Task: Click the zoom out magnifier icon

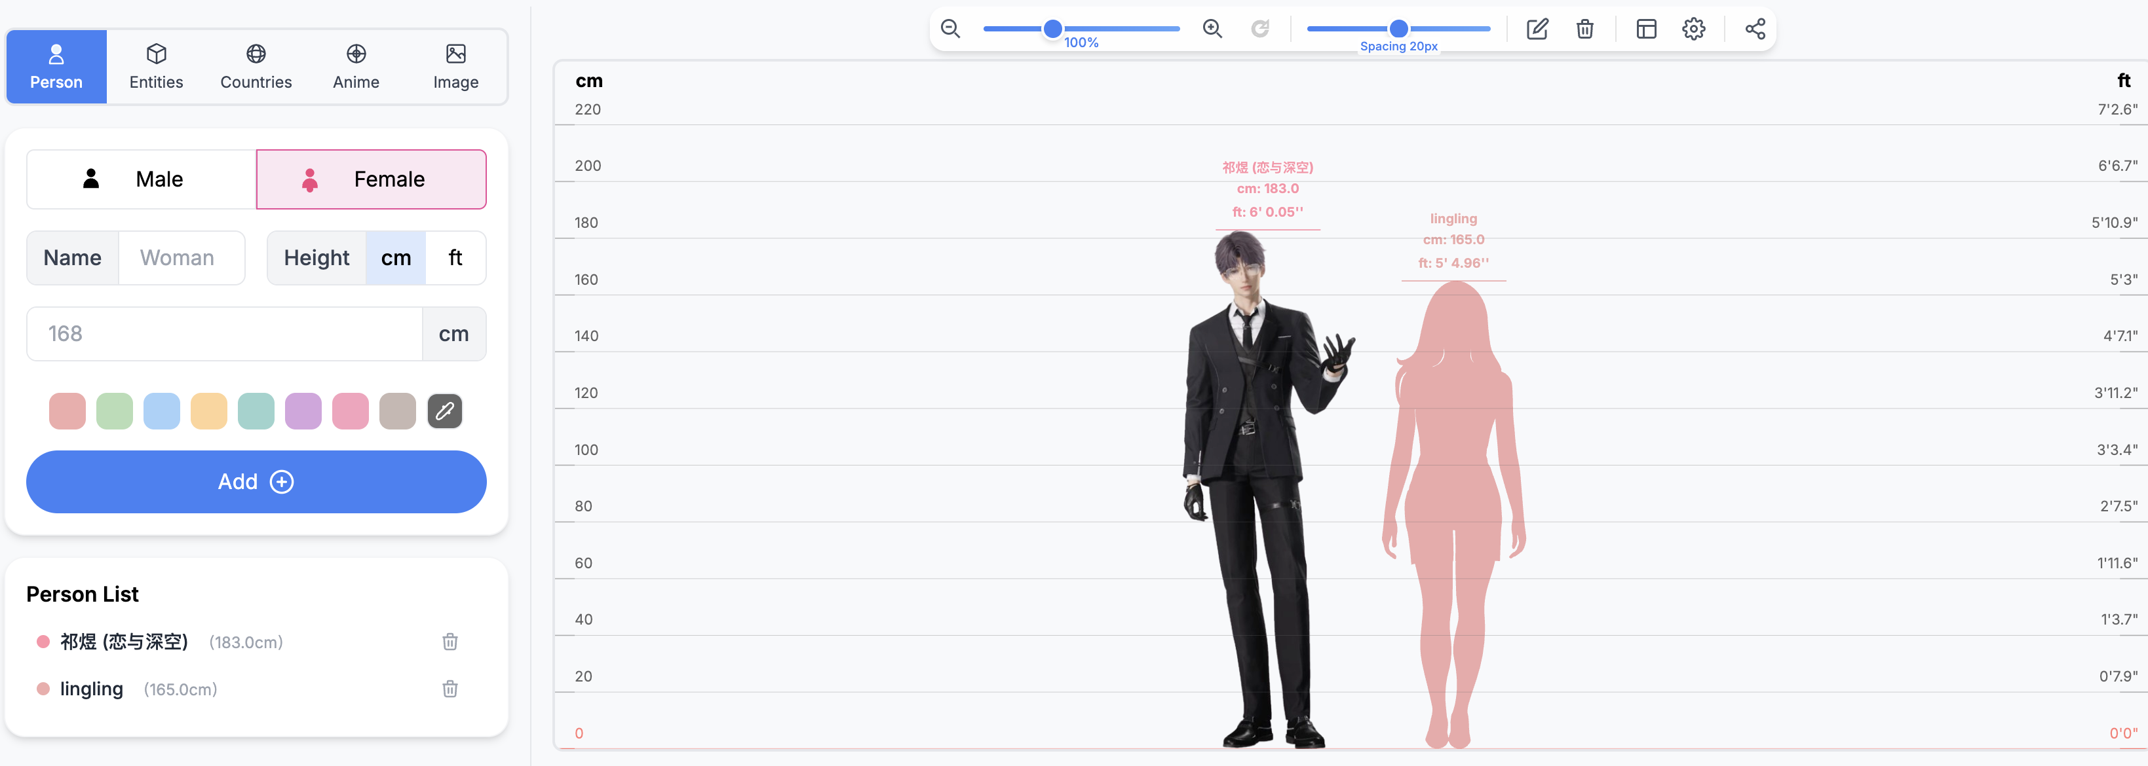Action: pos(949,29)
